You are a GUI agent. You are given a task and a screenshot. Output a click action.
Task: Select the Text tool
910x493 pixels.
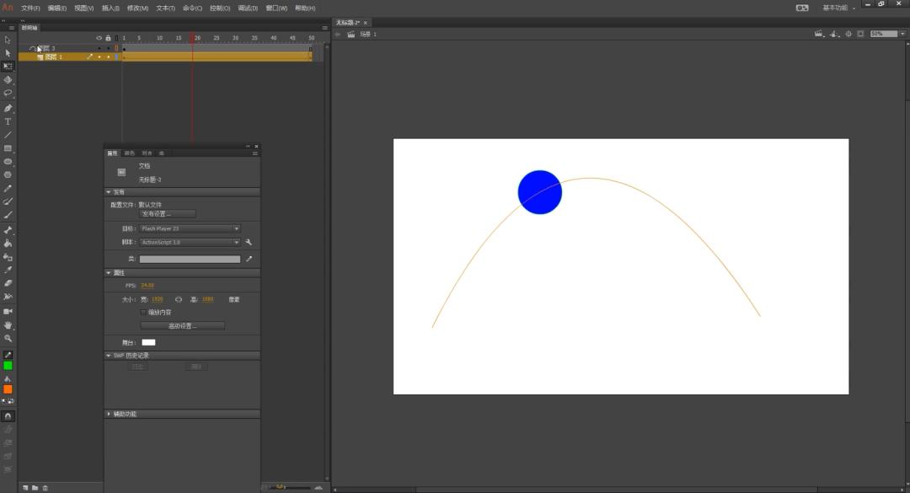tap(8, 121)
